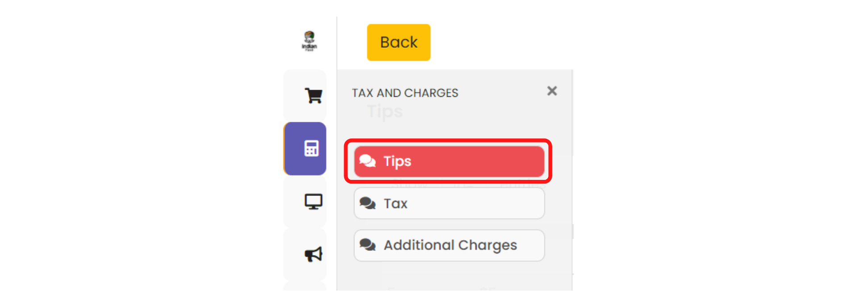Click the chat icon beside Additional Charges
This screenshot has width=857, height=291.
click(367, 245)
